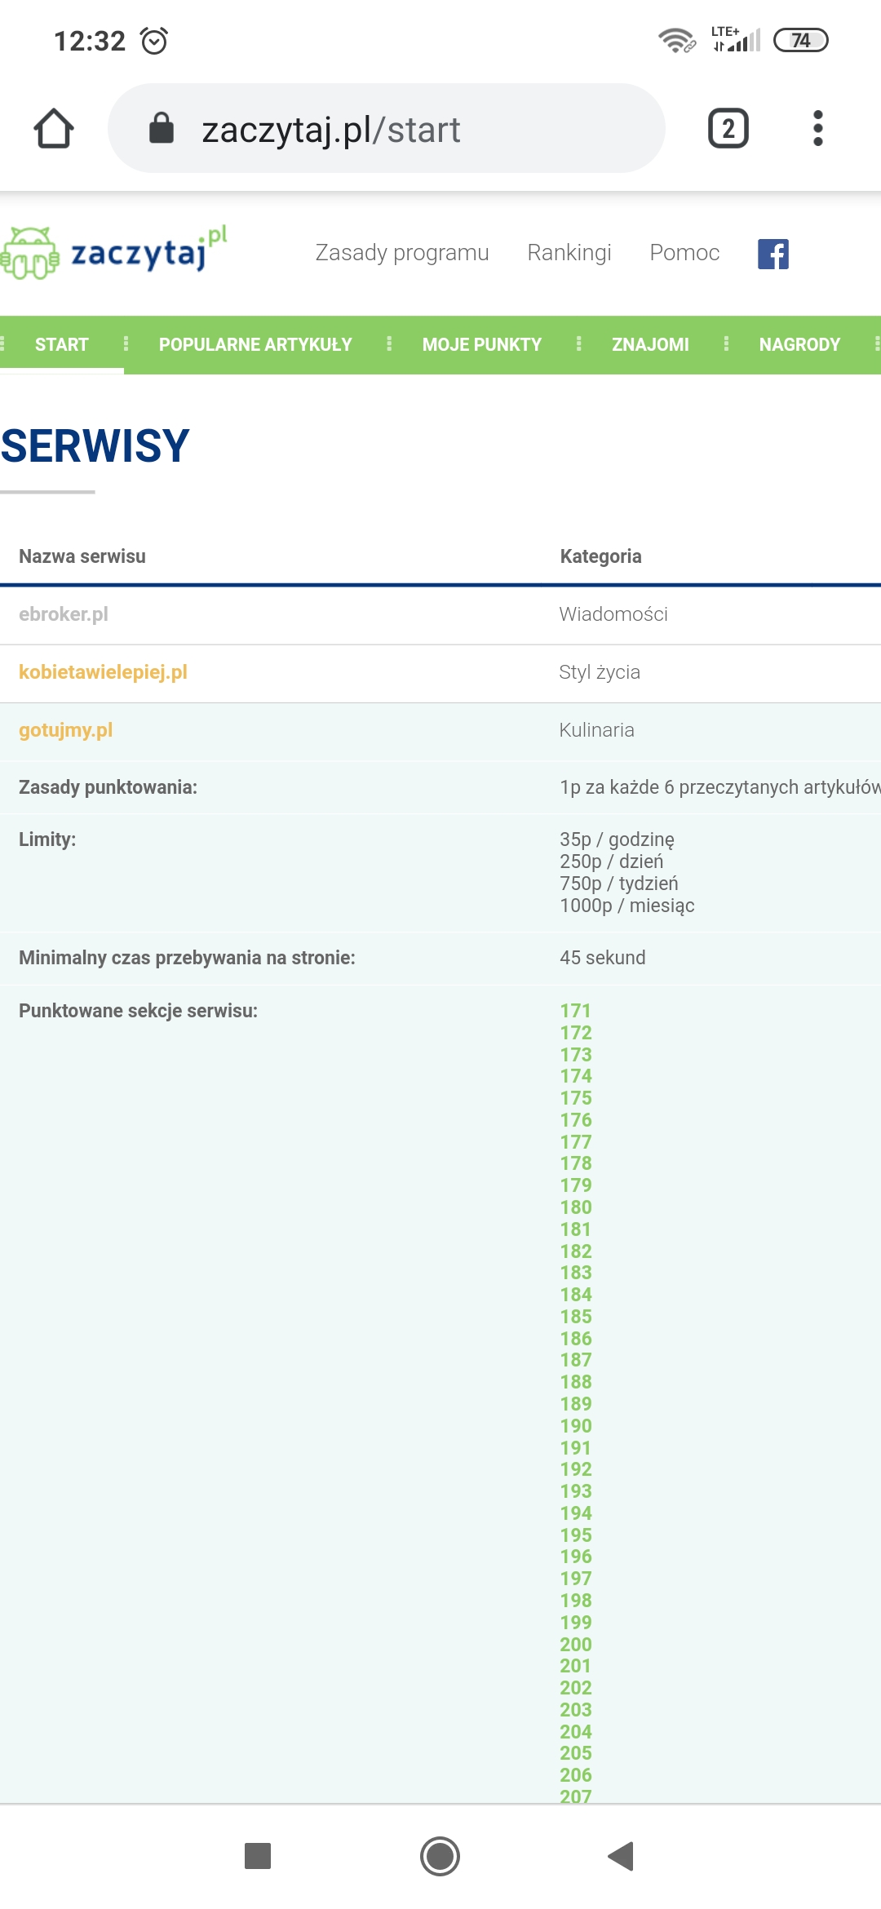This screenshot has width=881, height=1909.
Task: Click the Styl życia category cell
Action: pyautogui.click(x=600, y=672)
